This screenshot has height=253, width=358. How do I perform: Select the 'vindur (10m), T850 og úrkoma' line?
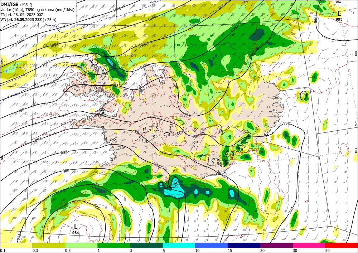(x=38, y=9)
